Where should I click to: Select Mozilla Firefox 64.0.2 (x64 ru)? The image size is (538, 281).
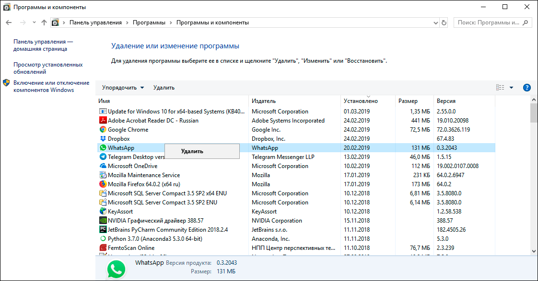[x=144, y=184]
